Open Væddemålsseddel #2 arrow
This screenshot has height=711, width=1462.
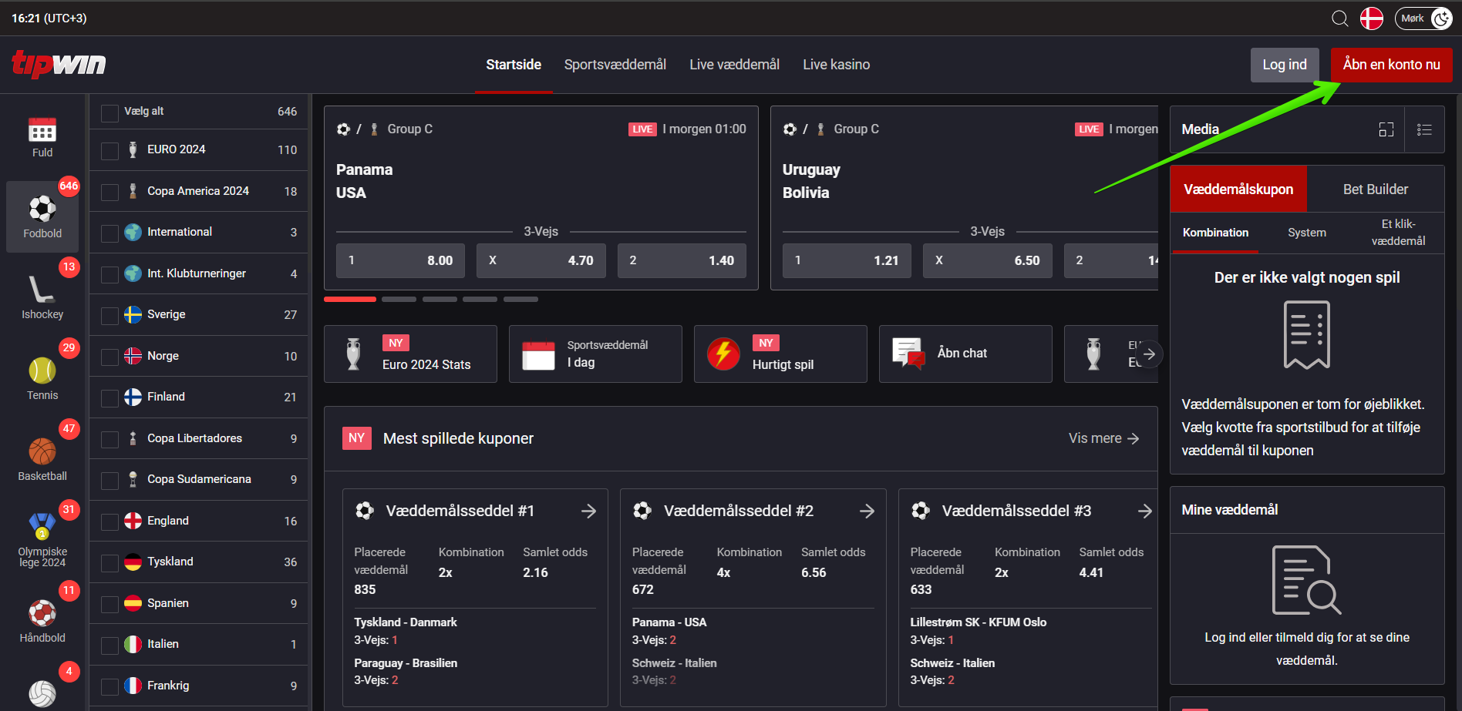tap(867, 511)
